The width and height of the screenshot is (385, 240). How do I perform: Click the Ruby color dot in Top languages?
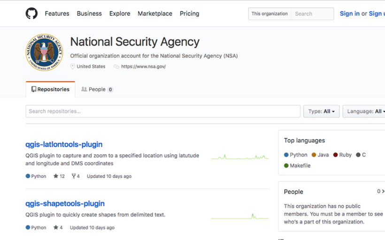pyautogui.click(x=335, y=155)
